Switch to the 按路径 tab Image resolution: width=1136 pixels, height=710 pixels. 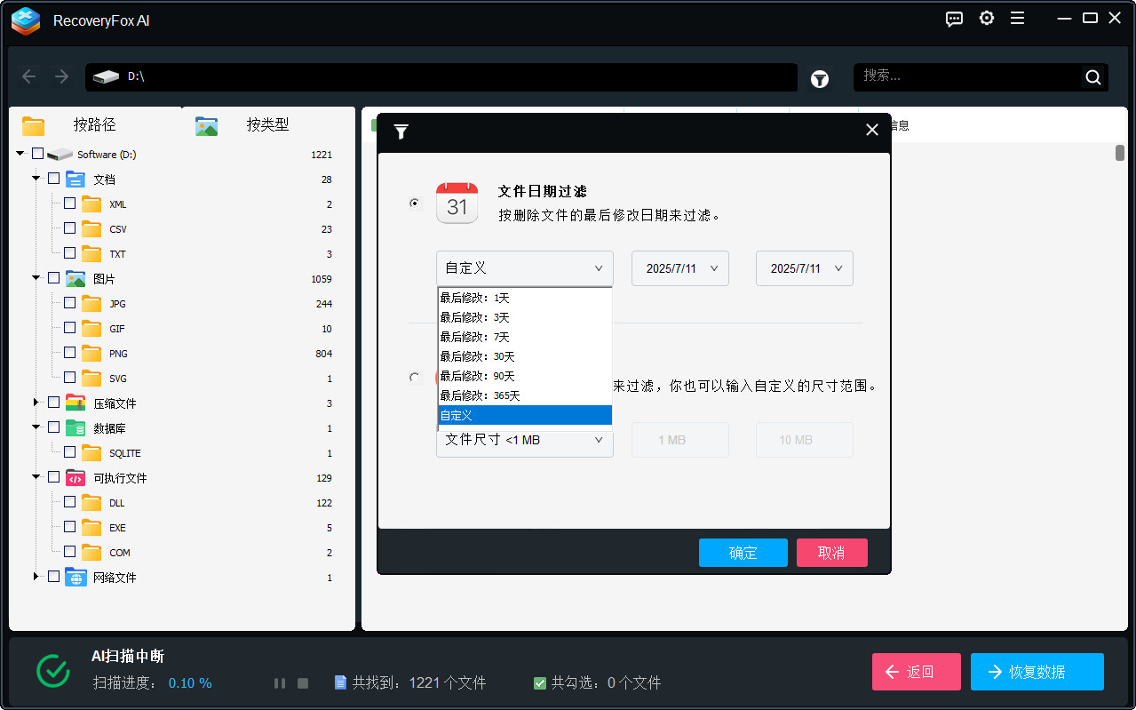95,124
